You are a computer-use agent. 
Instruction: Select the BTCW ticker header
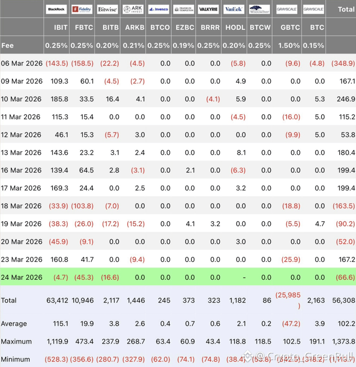point(260,28)
